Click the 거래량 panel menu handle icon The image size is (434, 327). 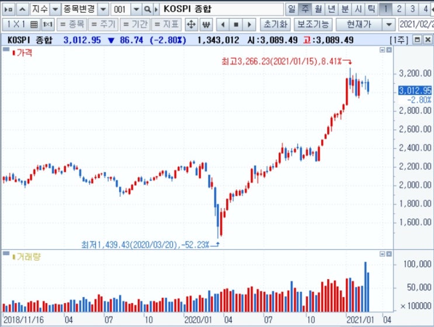[x=6, y=253]
